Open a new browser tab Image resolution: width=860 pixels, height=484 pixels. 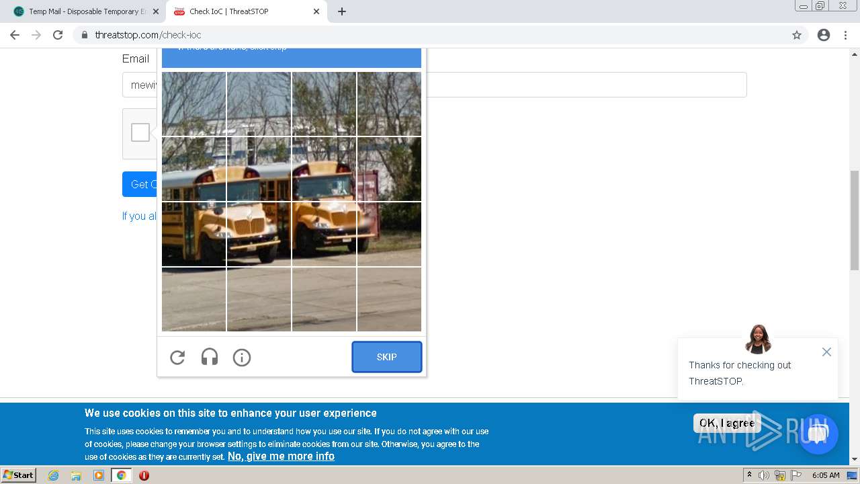coord(342,11)
